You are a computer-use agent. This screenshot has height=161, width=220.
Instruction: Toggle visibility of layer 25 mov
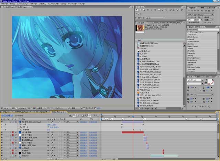tap(2, 156)
